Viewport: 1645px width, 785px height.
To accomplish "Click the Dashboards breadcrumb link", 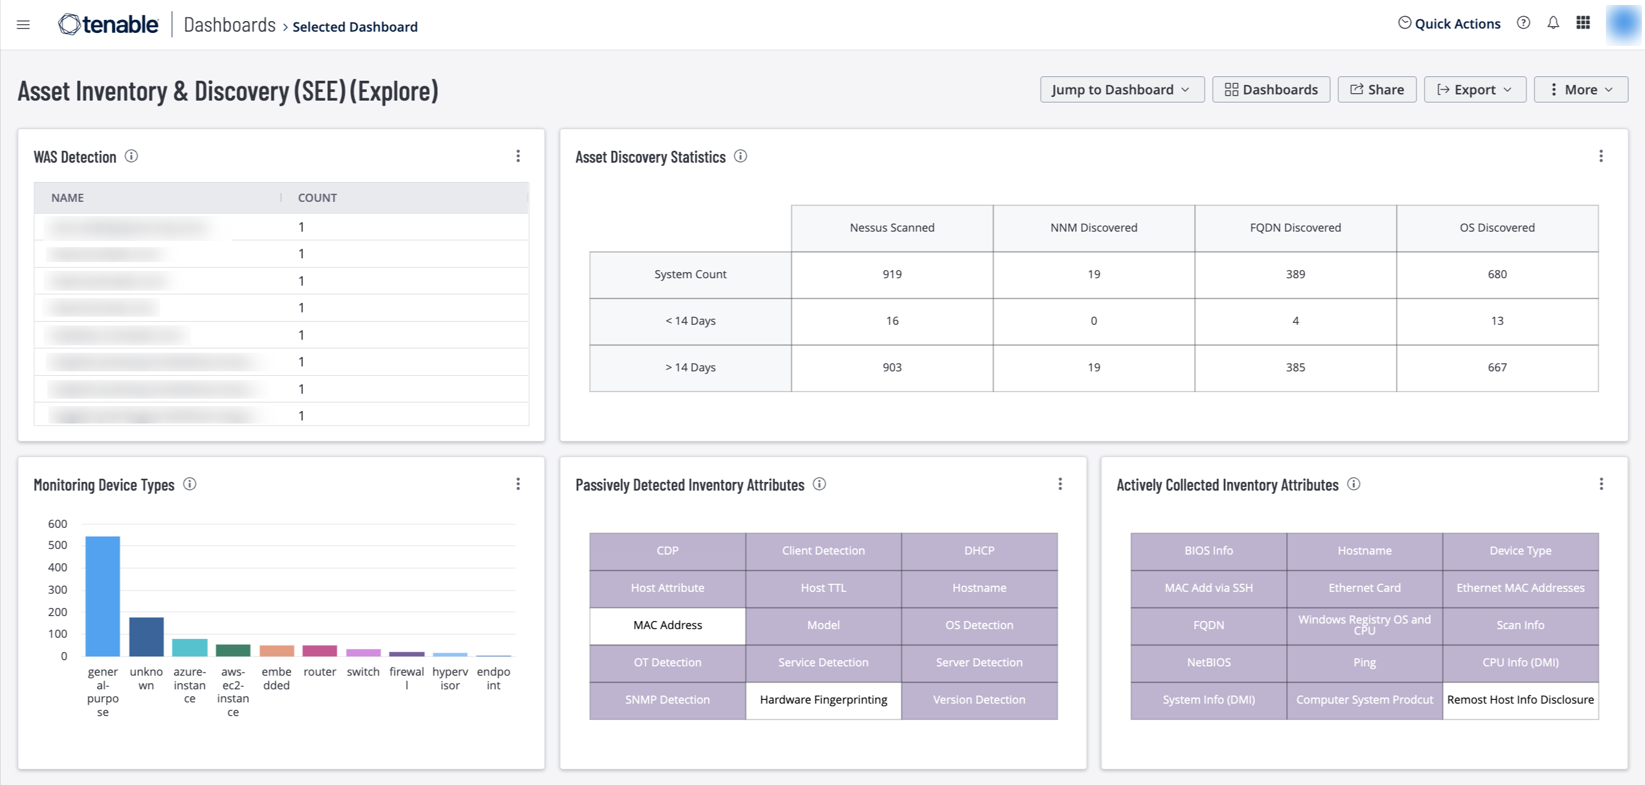I will coord(230,25).
